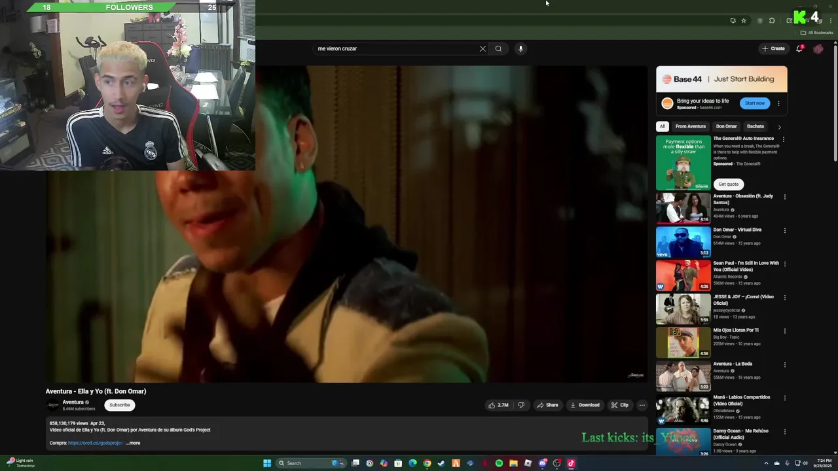Select the All filter chip
838x471 pixels.
coord(663,126)
